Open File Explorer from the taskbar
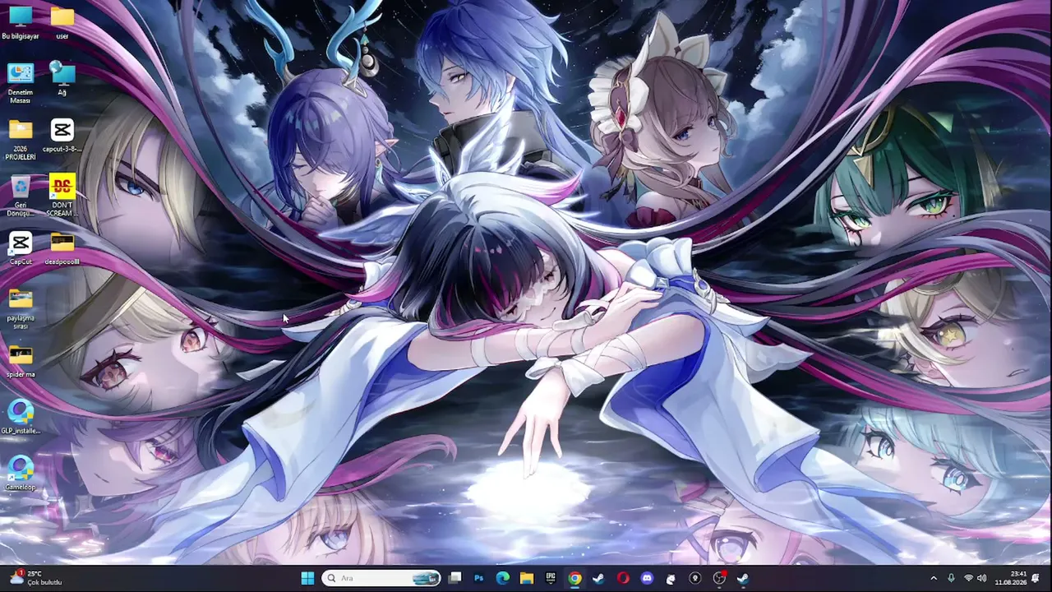Screen dimensions: 1052x592 pos(527,578)
